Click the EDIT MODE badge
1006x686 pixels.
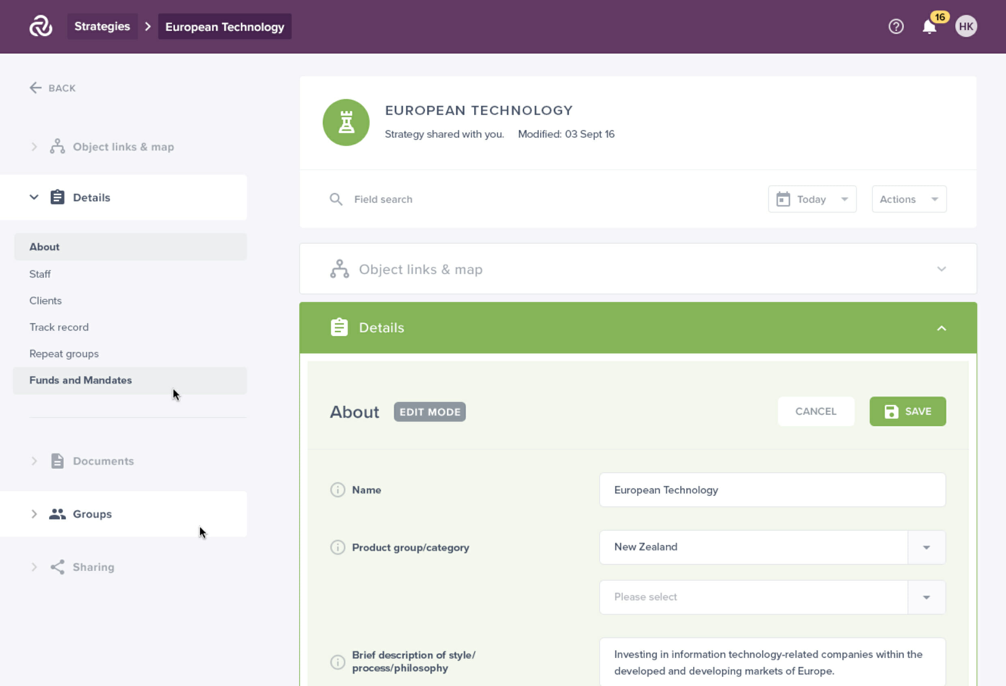pos(430,412)
